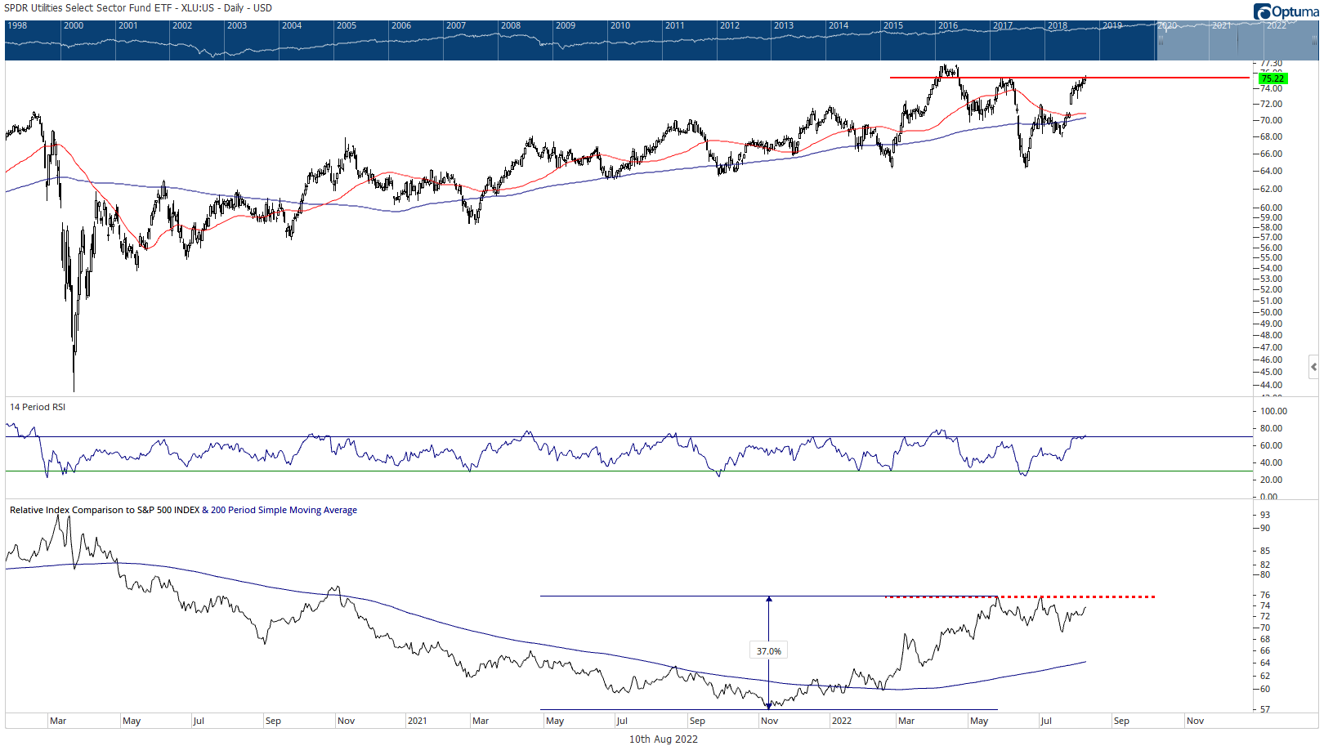Click the 2021 label on the bottom date axis

[x=418, y=721]
